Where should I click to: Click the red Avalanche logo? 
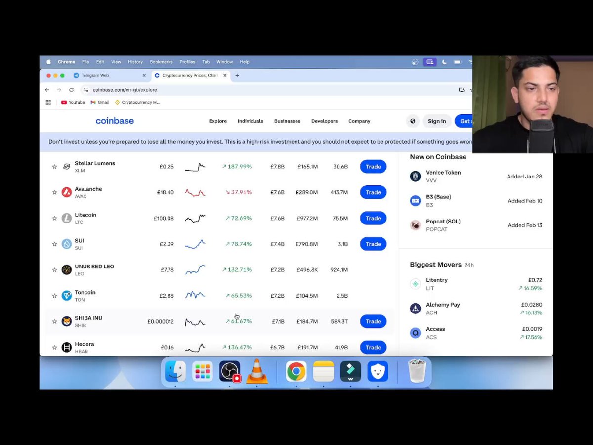pos(67,192)
